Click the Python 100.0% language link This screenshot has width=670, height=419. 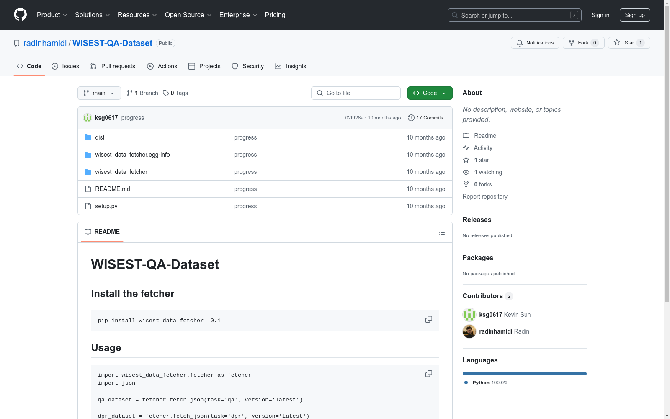(486, 383)
